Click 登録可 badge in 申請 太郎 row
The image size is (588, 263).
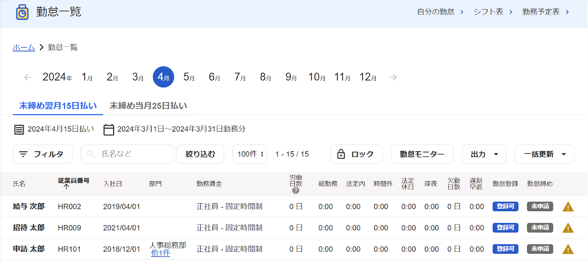pyautogui.click(x=505, y=249)
